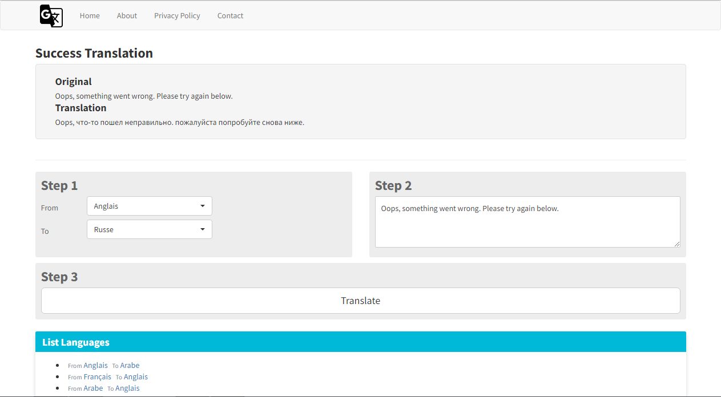Go to the Home page

click(x=90, y=15)
